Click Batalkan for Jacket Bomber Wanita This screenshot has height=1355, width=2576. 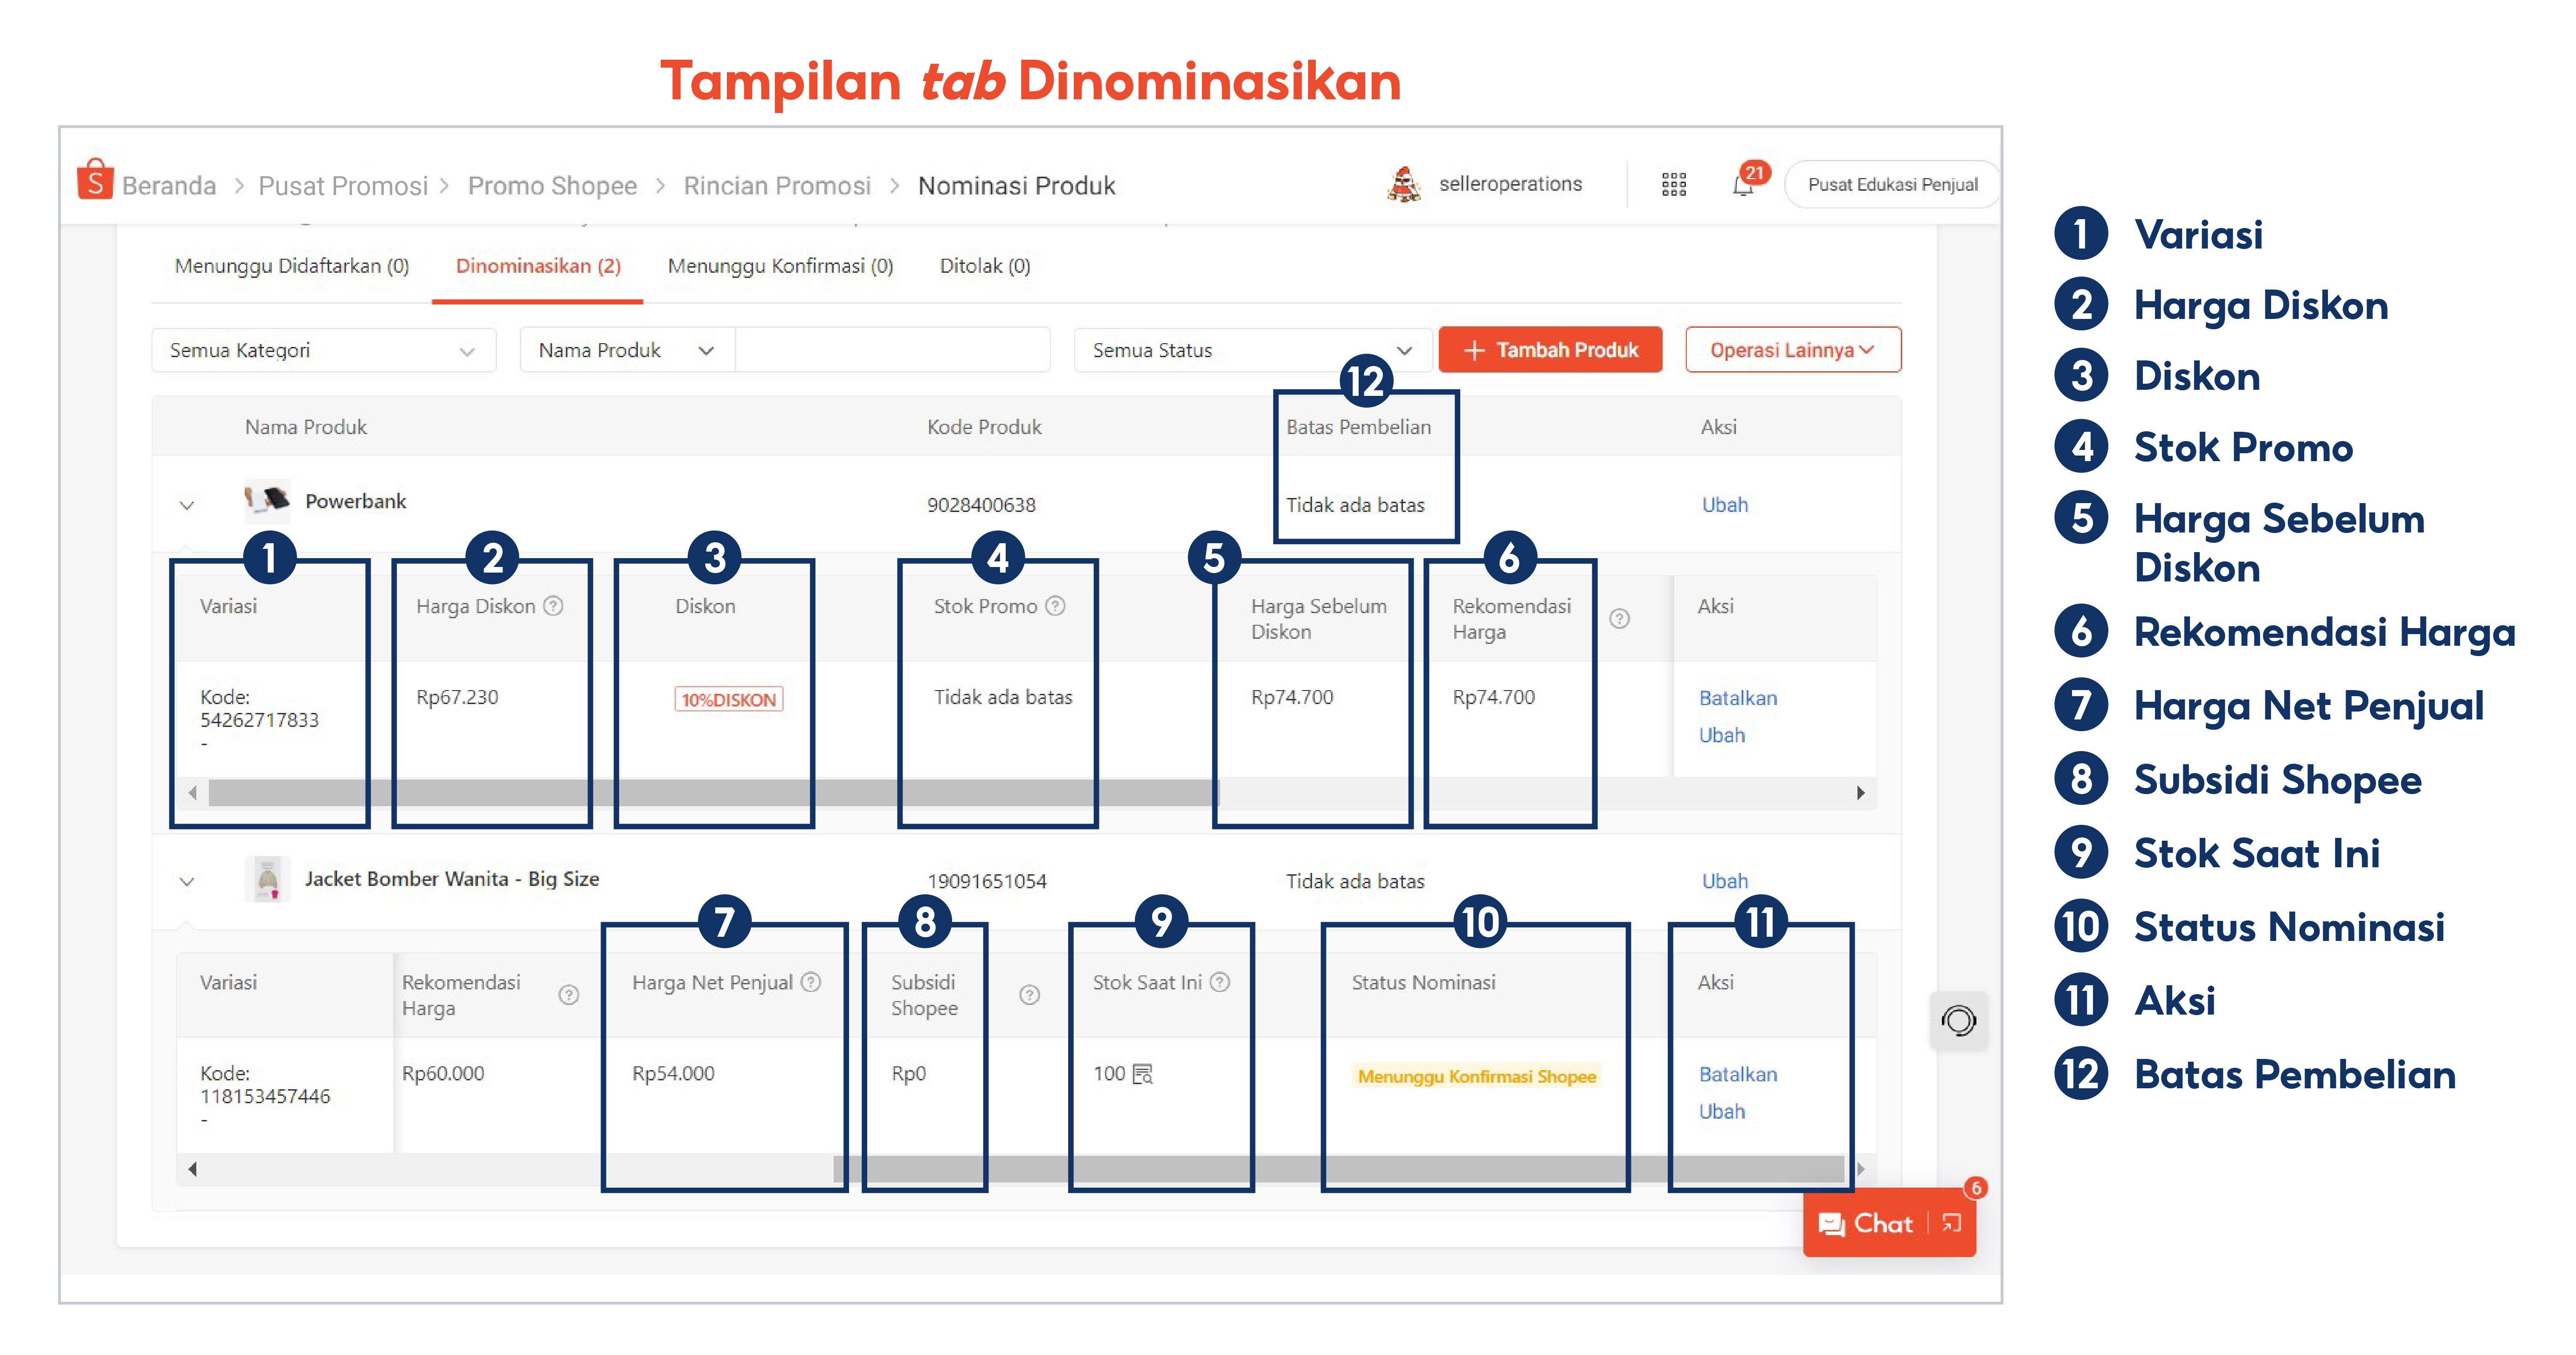click(x=1737, y=1074)
